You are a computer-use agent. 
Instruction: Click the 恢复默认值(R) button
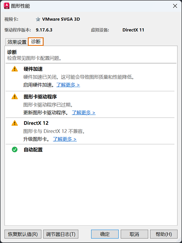[23, 234]
